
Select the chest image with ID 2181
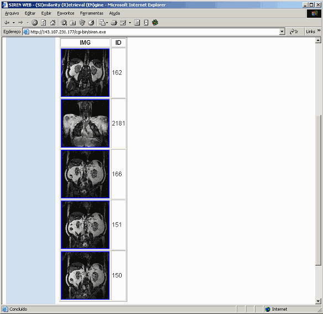tap(85, 123)
